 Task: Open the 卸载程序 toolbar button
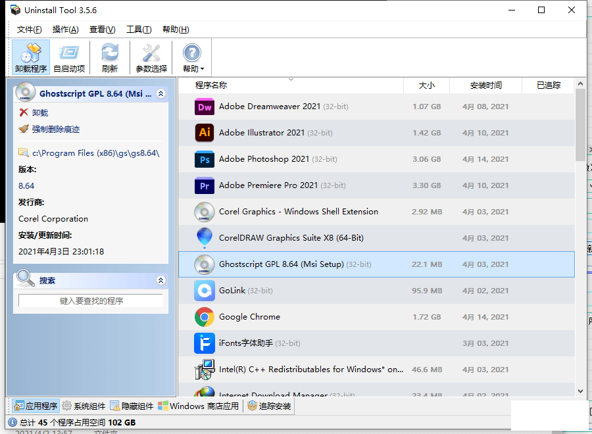coord(30,57)
